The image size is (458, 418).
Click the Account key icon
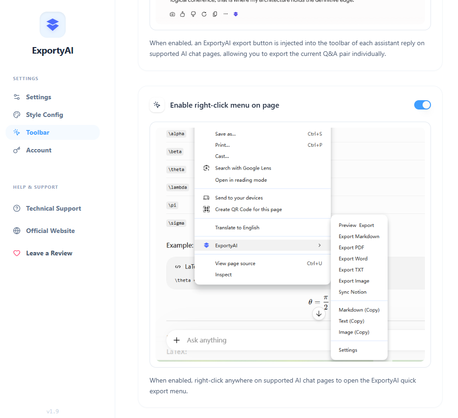coord(17,150)
